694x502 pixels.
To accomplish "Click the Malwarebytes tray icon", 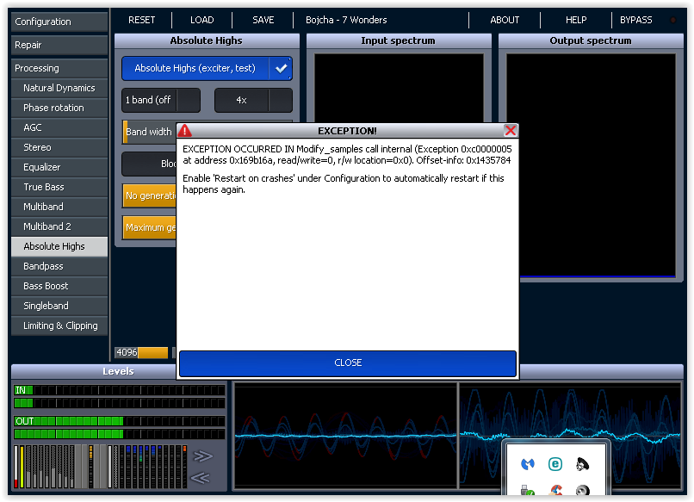I will [x=528, y=464].
